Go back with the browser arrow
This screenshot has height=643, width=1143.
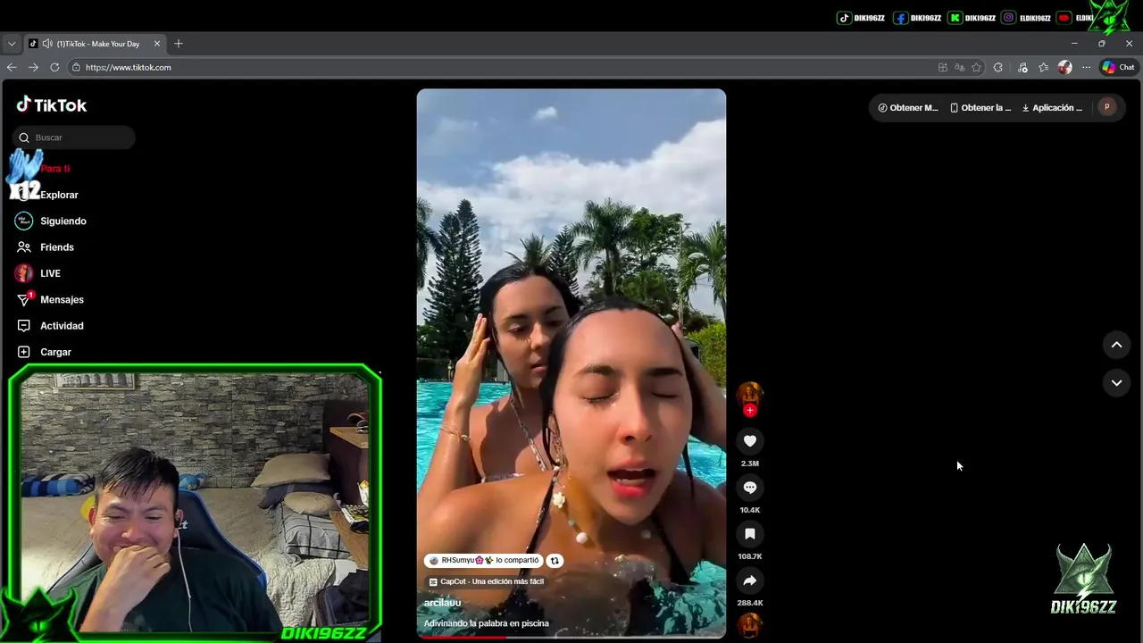[12, 67]
